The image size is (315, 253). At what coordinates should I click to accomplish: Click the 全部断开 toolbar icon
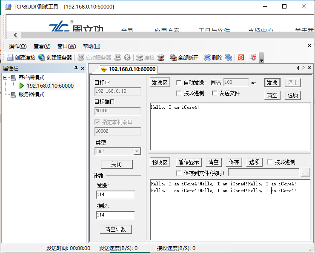[173, 57]
